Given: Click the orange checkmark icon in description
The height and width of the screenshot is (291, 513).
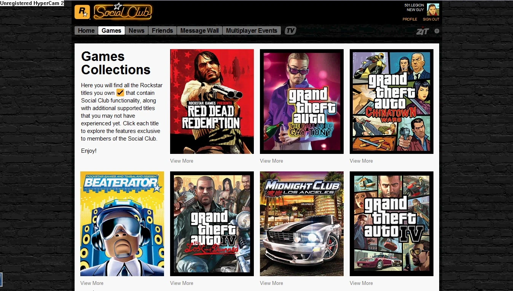Looking at the screenshot, I should pyautogui.click(x=120, y=93).
